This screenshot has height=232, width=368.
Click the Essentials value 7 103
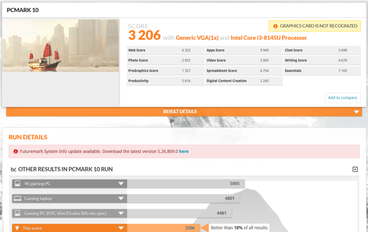pos(343,71)
